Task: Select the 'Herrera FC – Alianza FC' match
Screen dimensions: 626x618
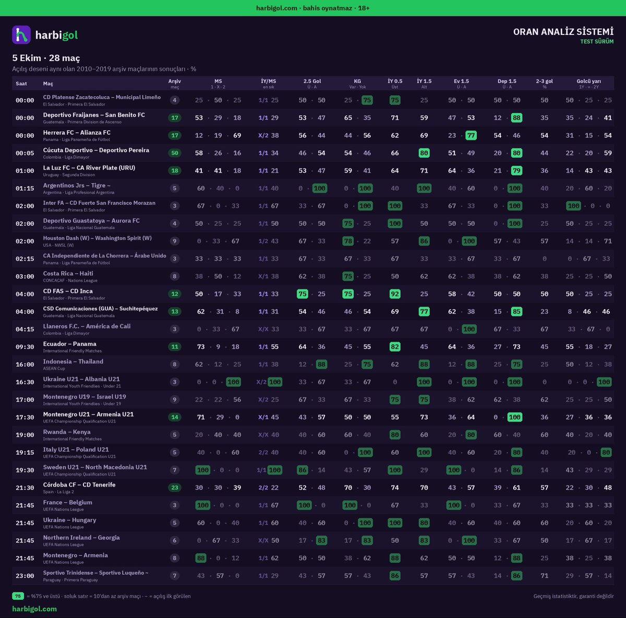Action: tap(77, 132)
